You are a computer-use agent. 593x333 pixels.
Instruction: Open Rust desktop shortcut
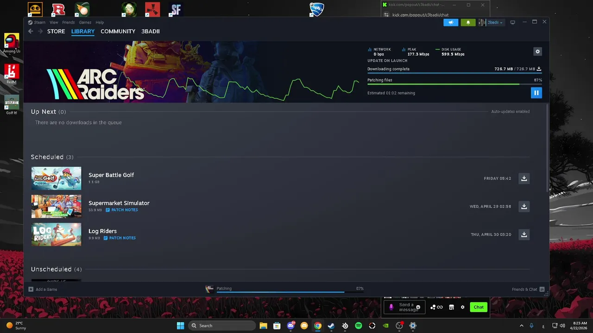pyautogui.click(x=152, y=9)
